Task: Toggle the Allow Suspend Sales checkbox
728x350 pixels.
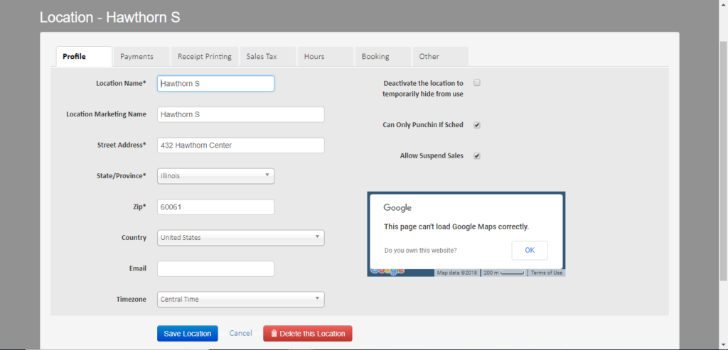Action: pyautogui.click(x=477, y=156)
